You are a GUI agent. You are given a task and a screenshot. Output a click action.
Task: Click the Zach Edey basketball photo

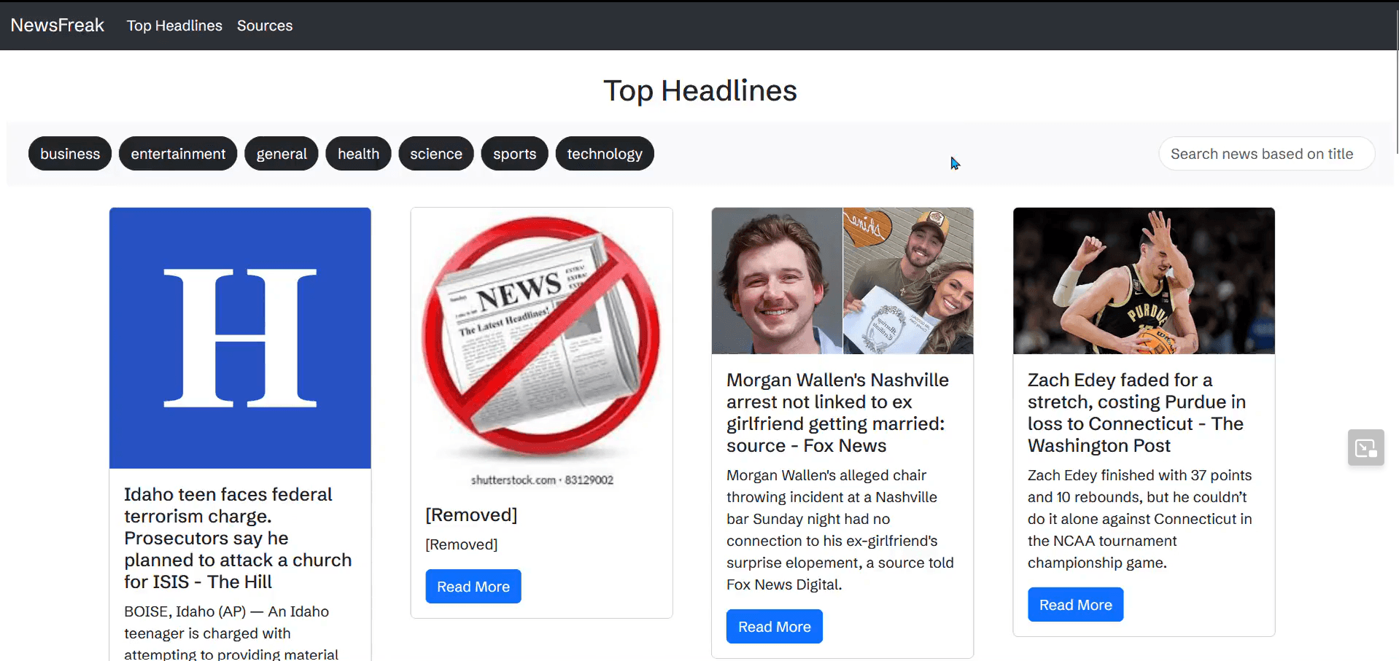coord(1144,281)
